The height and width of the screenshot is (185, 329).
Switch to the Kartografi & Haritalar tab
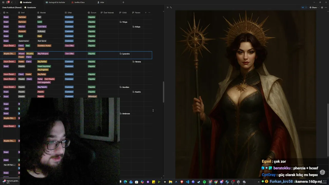click(x=57, y=2)
